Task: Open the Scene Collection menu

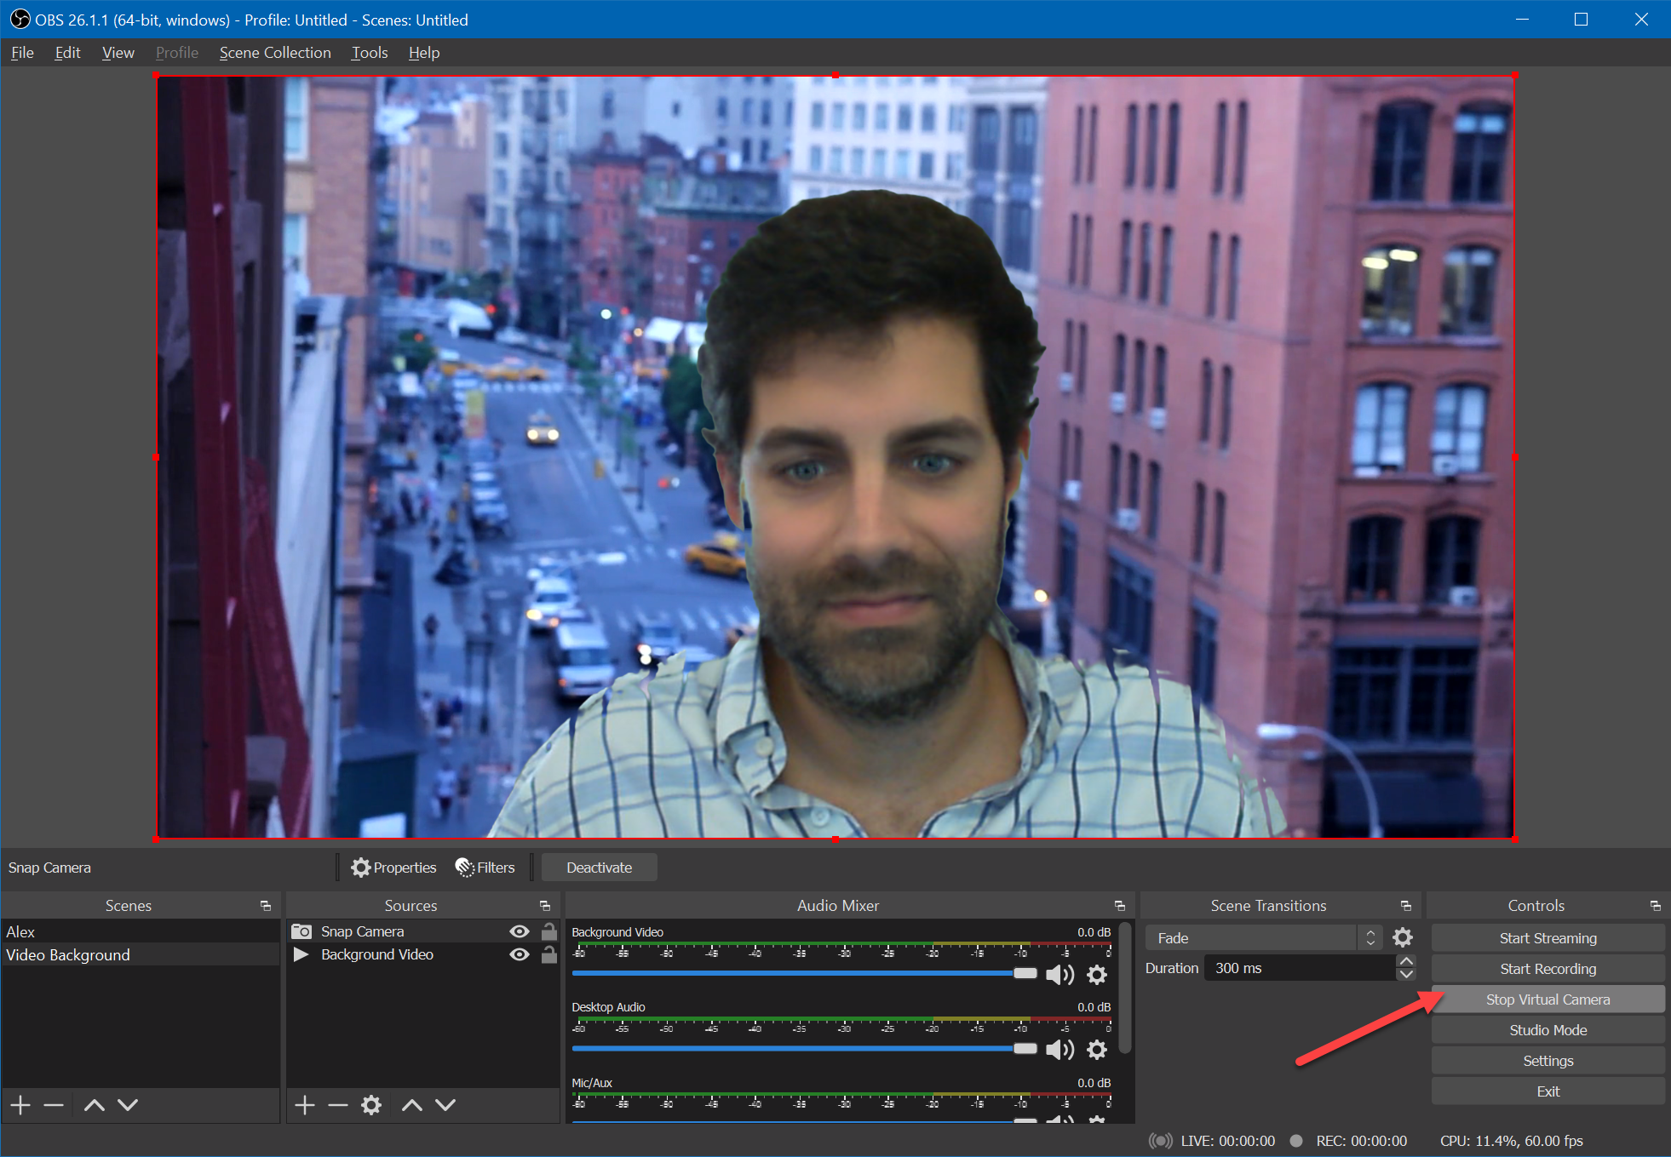Action: tap(275, 53)
